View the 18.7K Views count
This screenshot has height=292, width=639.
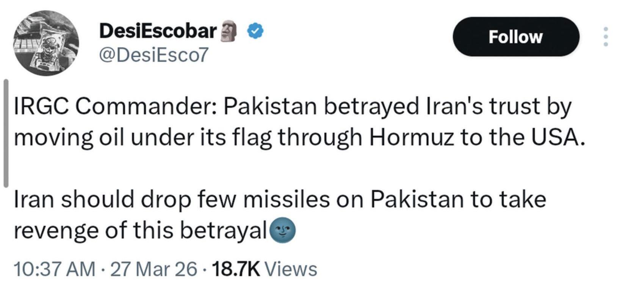pos(265,270)
